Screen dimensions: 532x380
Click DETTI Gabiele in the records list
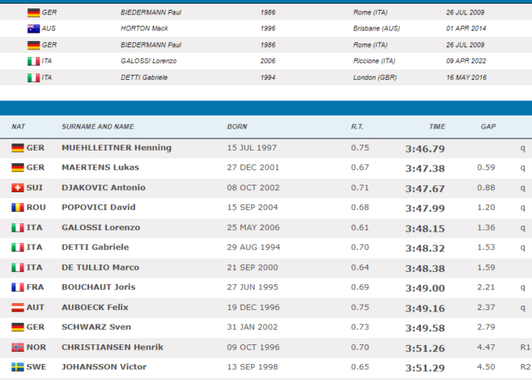click(x=144, y=78)
